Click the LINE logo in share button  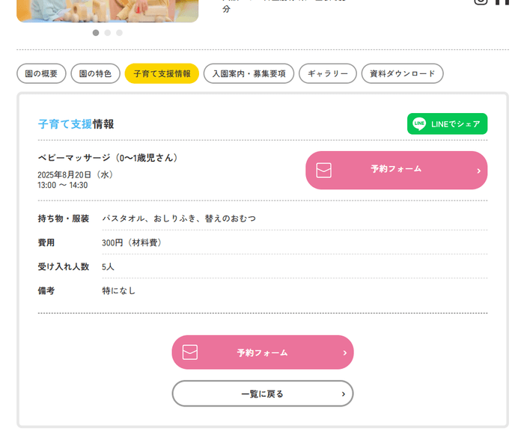419,124
